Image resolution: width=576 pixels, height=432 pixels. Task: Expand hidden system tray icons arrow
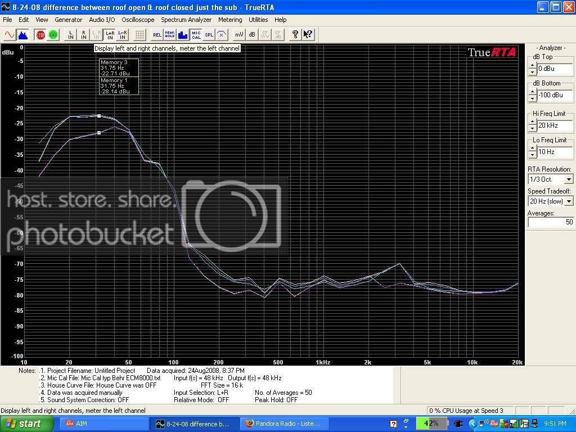pyautogui.click(x=472, y=424)
